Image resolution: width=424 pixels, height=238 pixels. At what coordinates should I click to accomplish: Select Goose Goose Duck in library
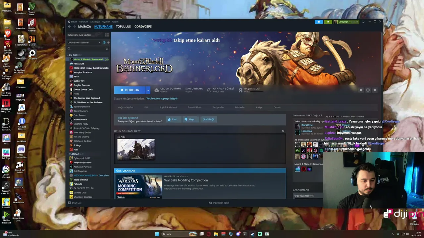coord(83,90)
